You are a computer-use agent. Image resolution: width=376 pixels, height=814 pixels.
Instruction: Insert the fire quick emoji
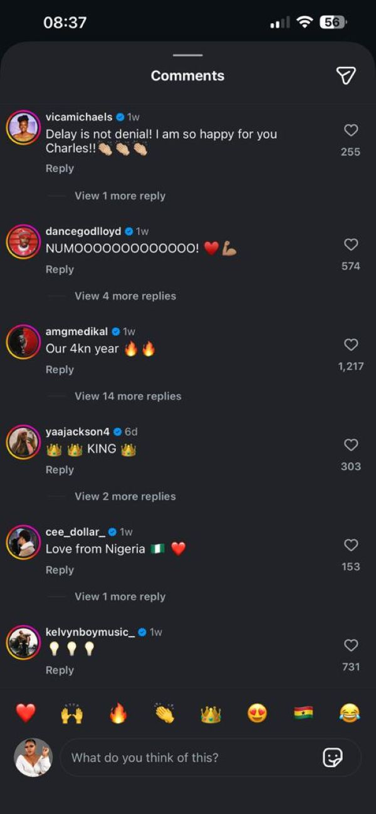coord(118,713)
